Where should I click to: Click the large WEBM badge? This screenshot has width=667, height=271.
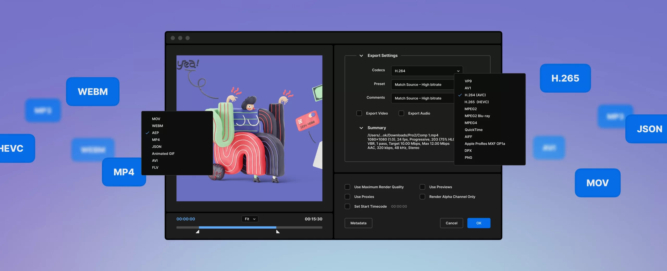[x=93, y=91]
